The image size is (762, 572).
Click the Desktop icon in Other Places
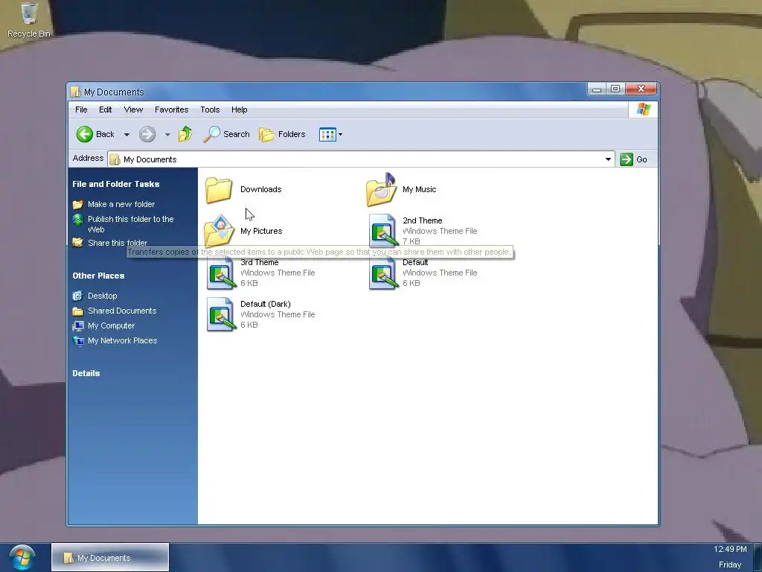click(x=77, y=296)
